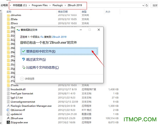This screenshot has width=158, height=126.
Task: Sort by 名称 column header
Action: pos(9,12)
